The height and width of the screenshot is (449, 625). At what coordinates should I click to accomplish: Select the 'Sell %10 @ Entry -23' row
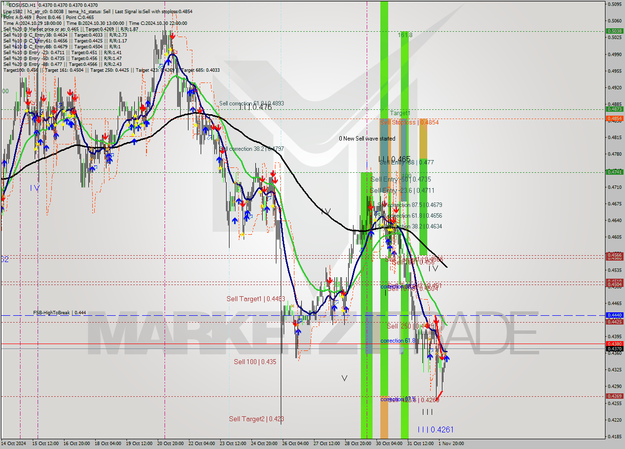click(x=62, y=52)
